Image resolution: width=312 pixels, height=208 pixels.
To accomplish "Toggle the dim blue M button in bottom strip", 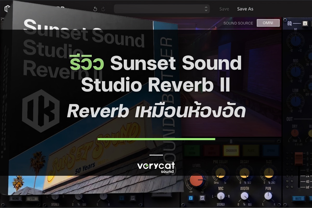I will 122,198.
